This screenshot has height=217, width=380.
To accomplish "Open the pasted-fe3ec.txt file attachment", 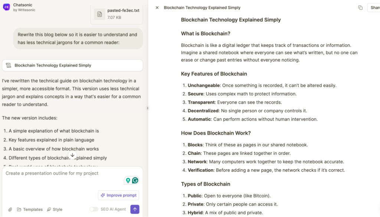I will tap(117, 14).
